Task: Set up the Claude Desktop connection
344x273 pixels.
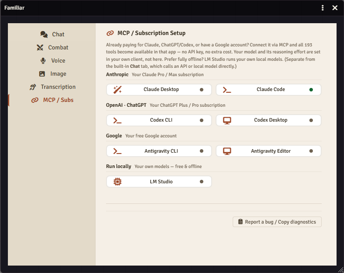Action: [x=159, y=90]
